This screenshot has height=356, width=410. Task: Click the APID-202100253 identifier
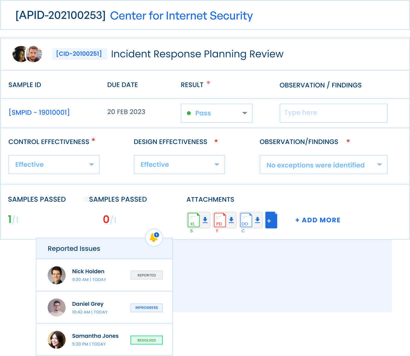(61, 15)
